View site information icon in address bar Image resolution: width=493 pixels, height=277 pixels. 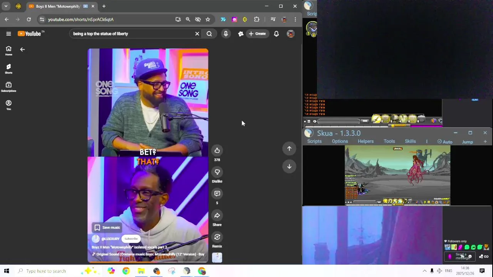point(42,19)
